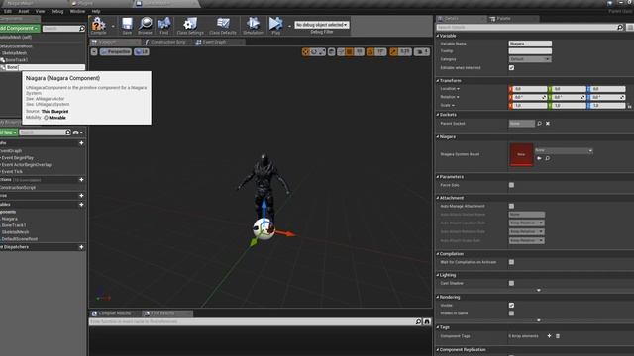Viewport: 634px width, 356px height.
Task: Toggle translate gizmo mode in viewport
Action: tap(306, 52)
